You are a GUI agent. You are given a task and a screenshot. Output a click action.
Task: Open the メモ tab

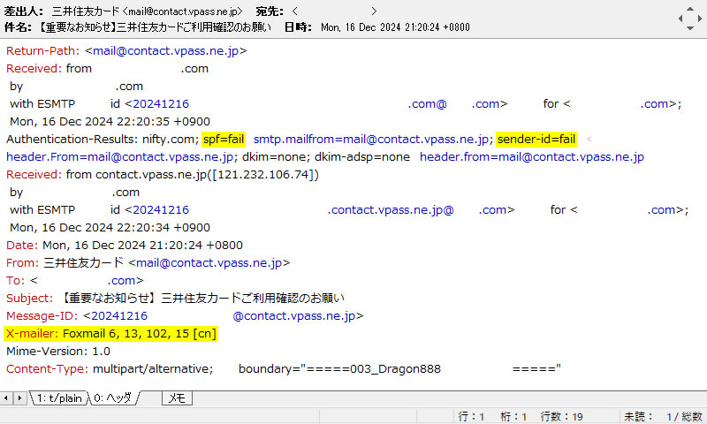click(x=177, y=398)
